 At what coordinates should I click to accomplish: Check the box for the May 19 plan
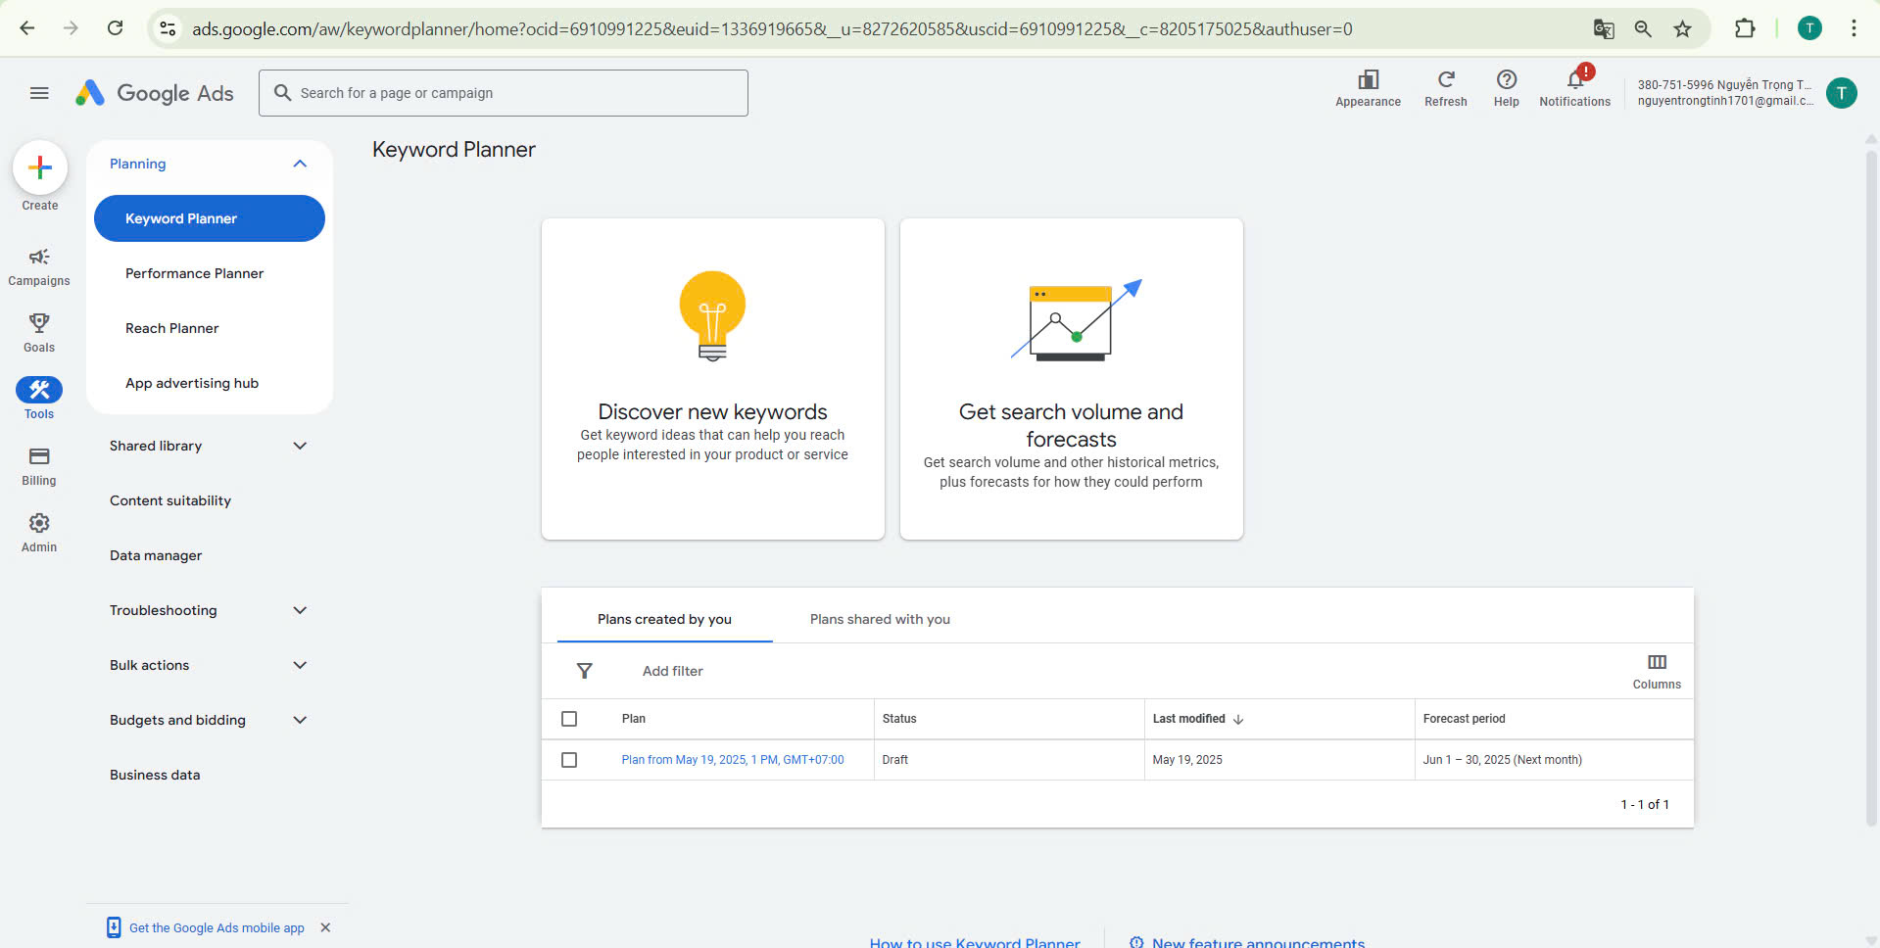pyautogui.click(x=569, y=760)
